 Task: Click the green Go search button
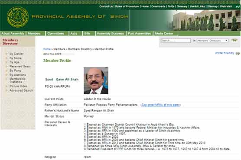pos(234,40)
